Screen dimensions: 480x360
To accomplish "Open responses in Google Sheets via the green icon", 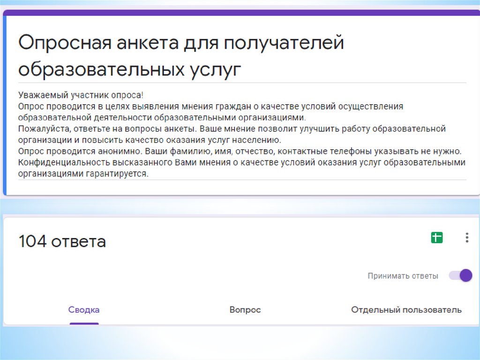I will (436, 237).
